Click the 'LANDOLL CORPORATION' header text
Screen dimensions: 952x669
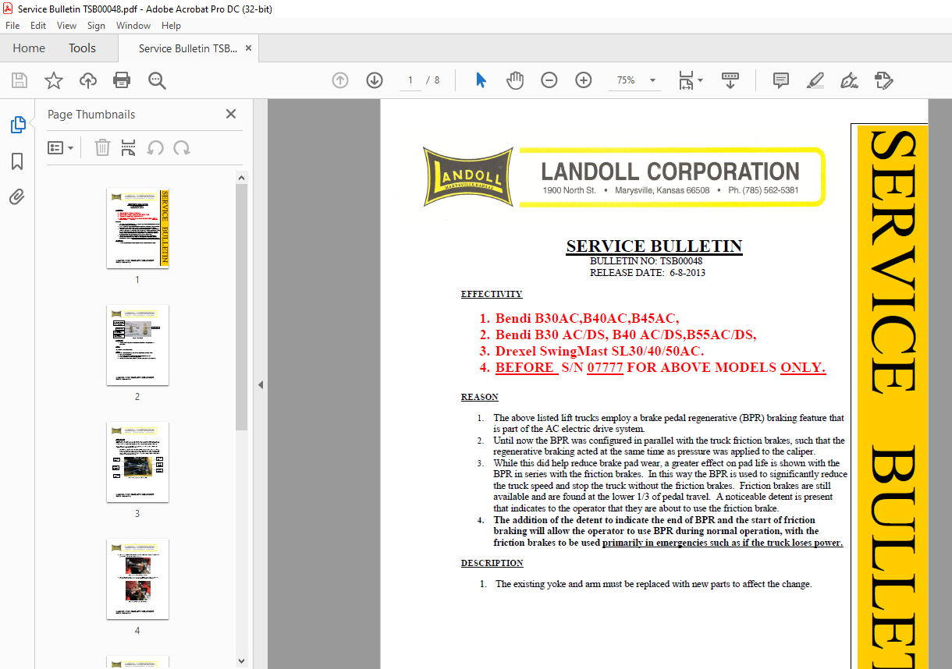pos(670,172)
